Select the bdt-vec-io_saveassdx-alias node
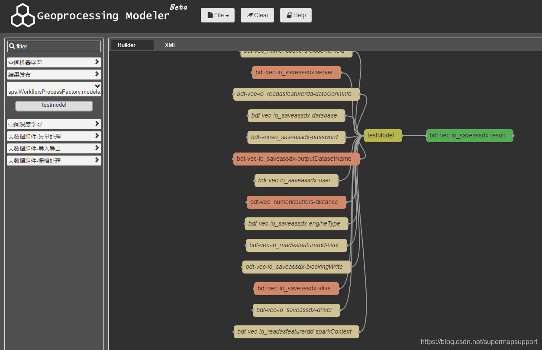Image resolution: width=542 pixels, height=350 pixels. (x=296, y=289)
